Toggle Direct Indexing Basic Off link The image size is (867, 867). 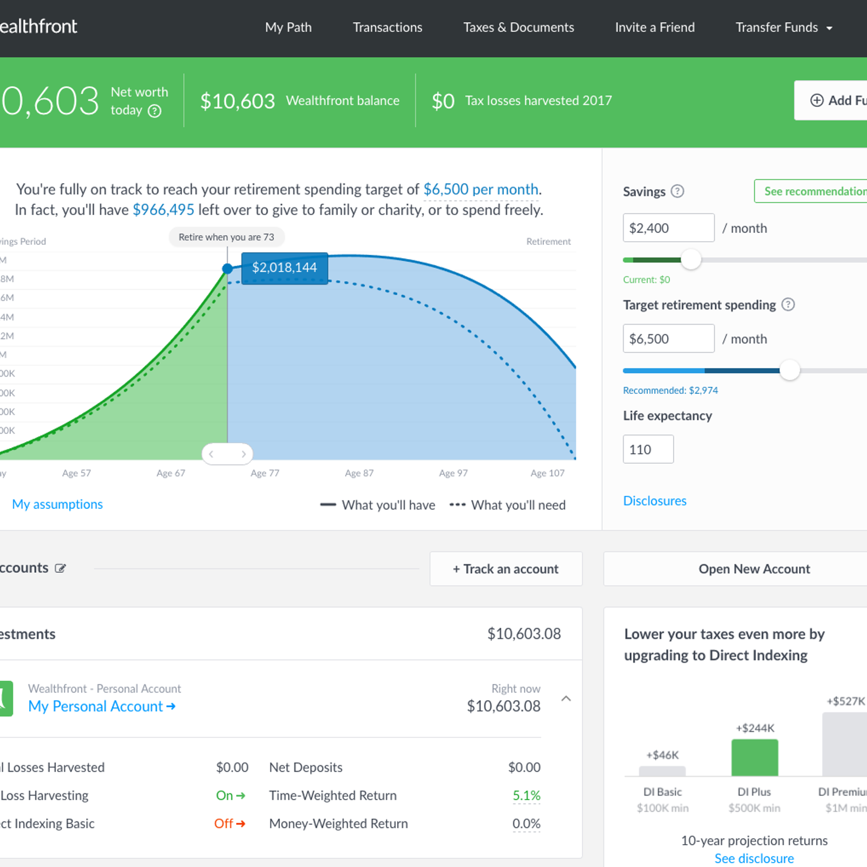(229, 824)
